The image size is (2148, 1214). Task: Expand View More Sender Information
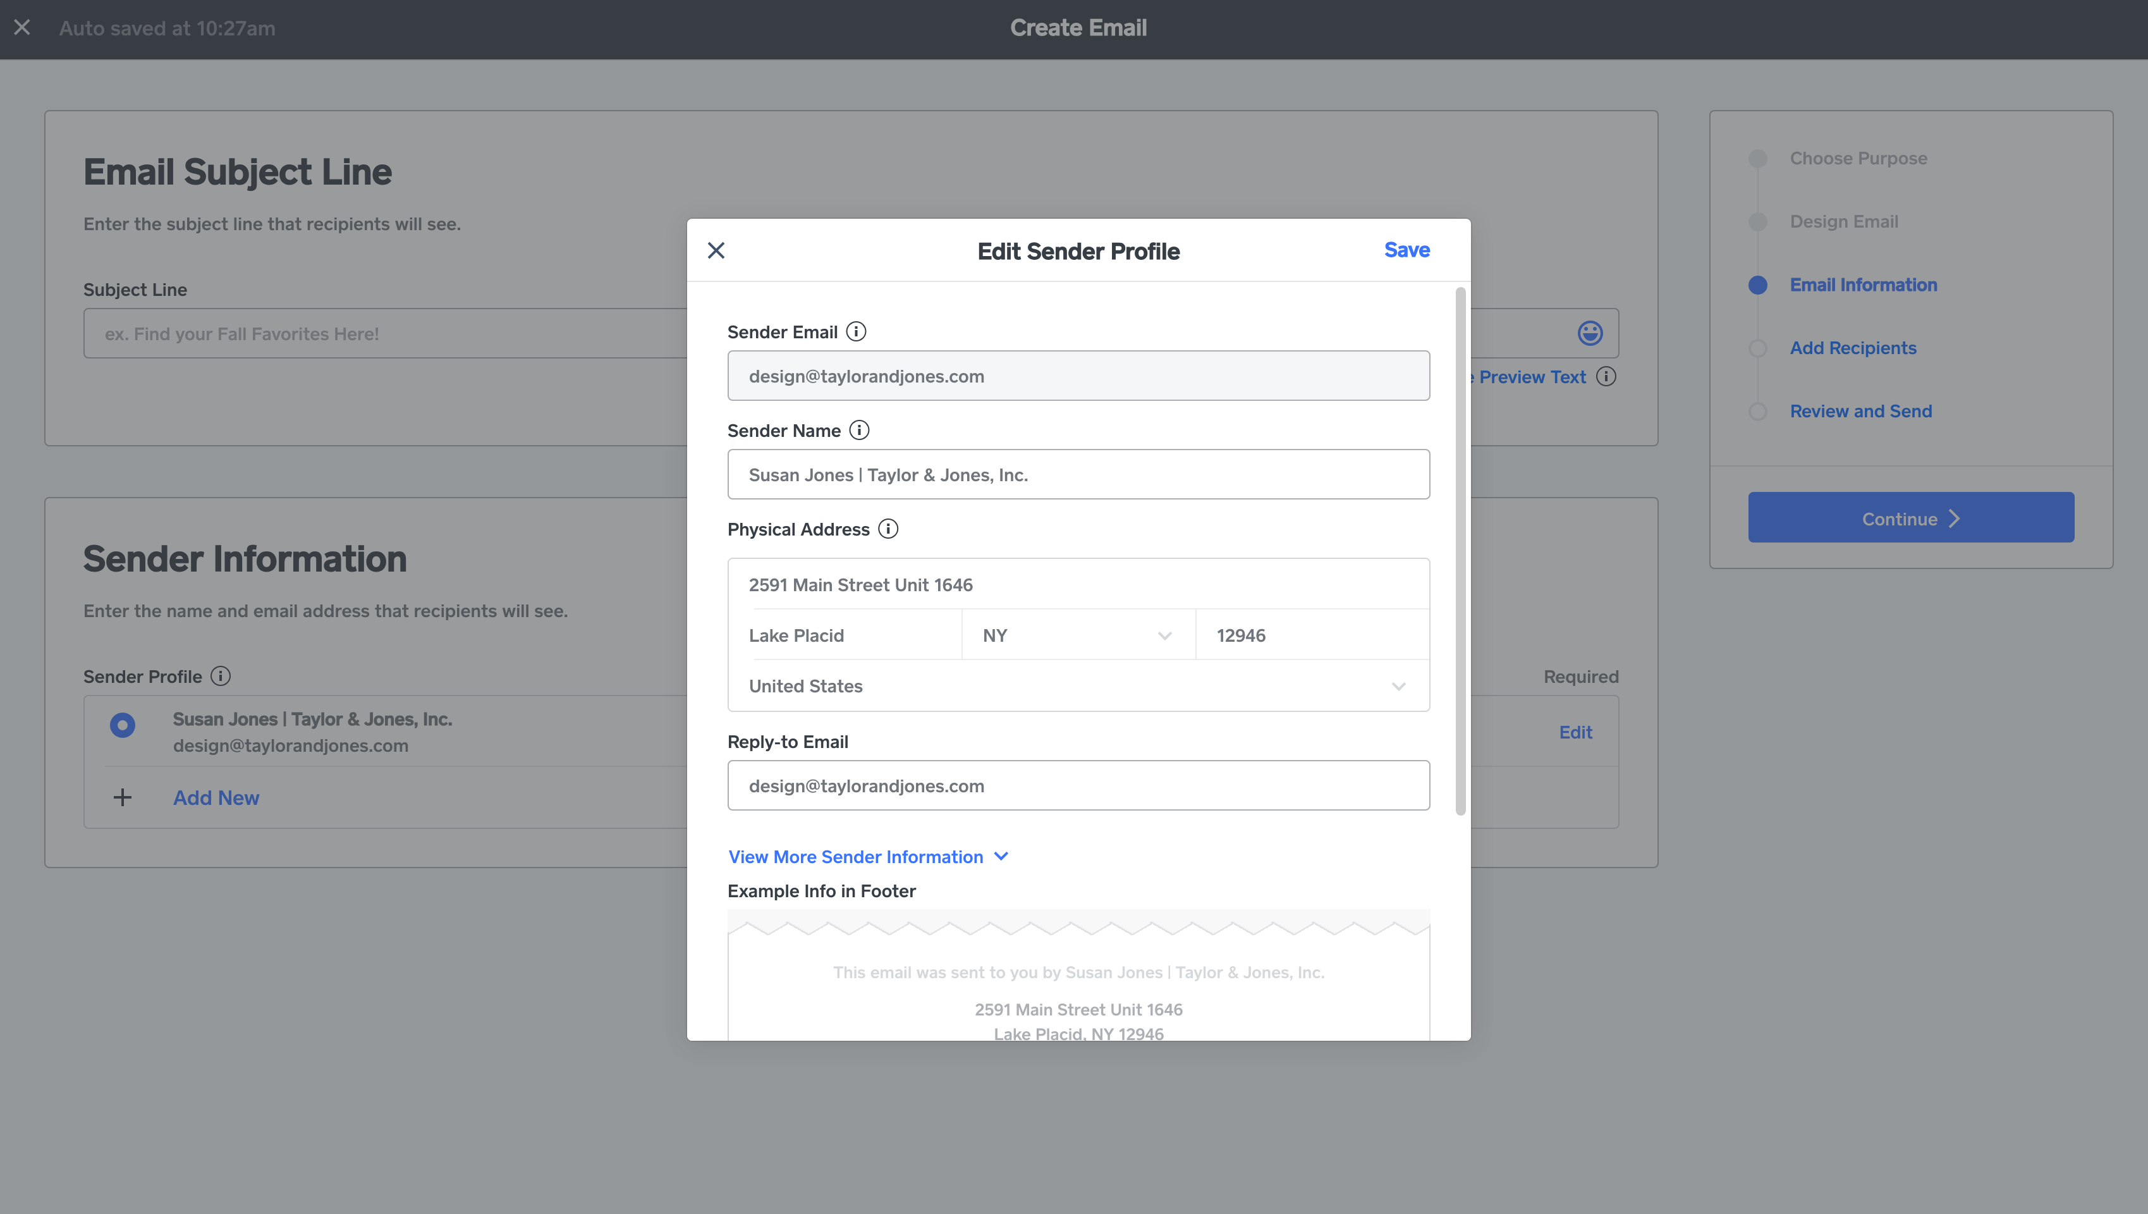868,857
